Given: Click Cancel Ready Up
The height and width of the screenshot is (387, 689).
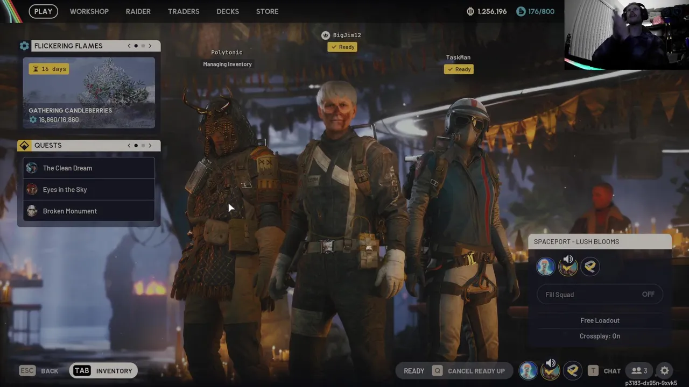Looking at the screenshot, I should (x=468, y=371).
